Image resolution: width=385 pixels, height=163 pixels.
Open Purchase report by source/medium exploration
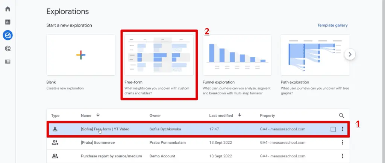point(111,156)
